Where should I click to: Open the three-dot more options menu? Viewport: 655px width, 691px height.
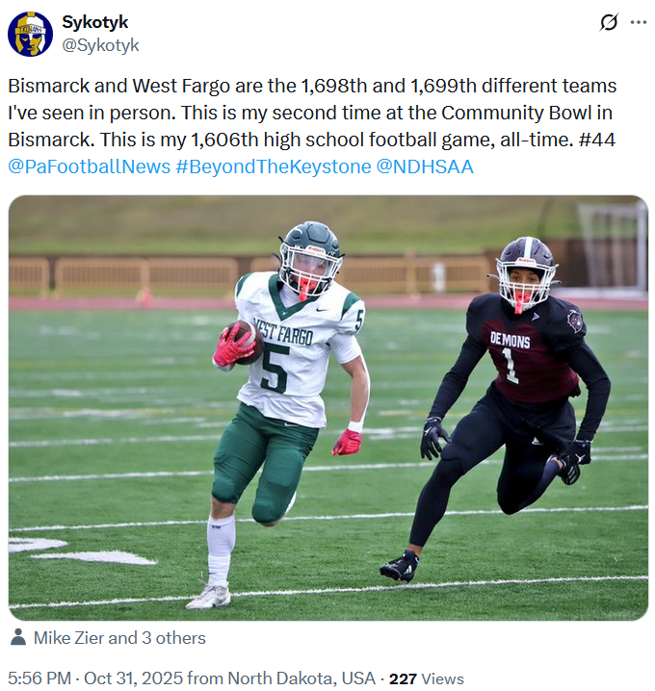click(x=639, y=22)
